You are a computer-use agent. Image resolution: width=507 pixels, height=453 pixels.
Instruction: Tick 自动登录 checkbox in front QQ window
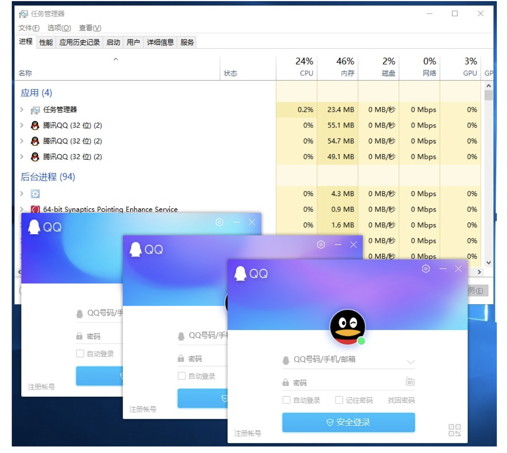click(x=286, y=400)
